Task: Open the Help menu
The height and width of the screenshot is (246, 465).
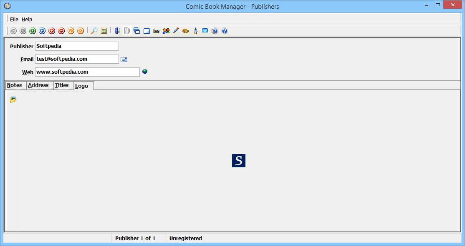Action: (27, 19)
